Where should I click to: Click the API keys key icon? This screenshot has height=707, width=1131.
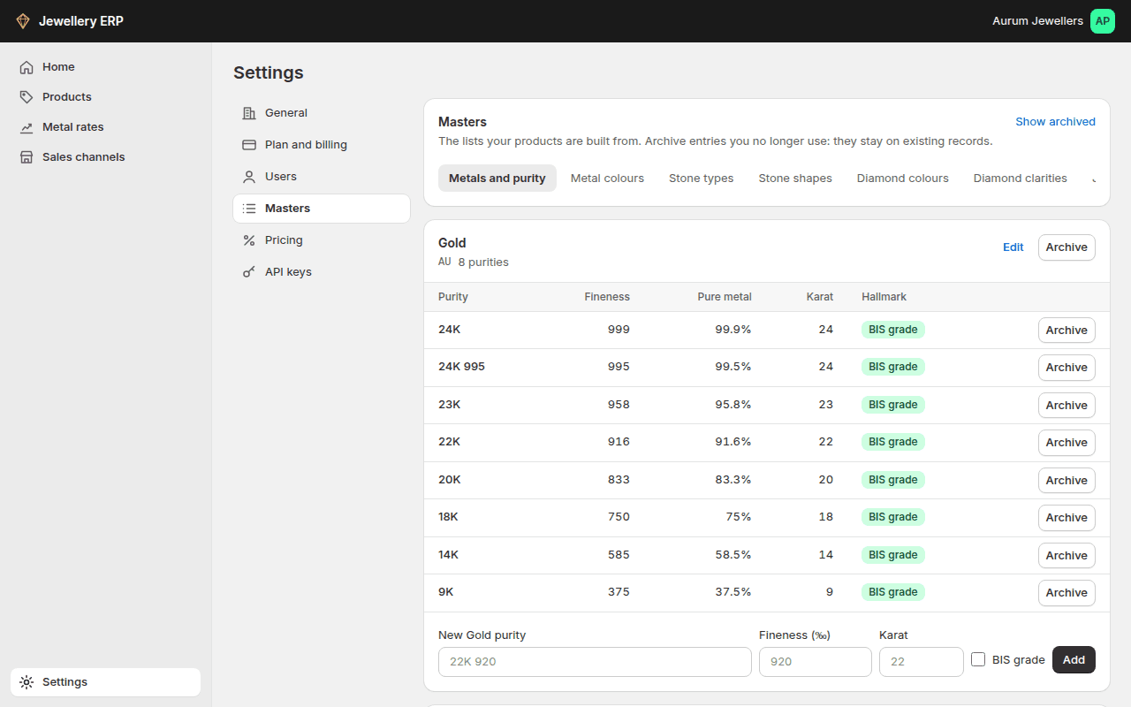point(249,272)
